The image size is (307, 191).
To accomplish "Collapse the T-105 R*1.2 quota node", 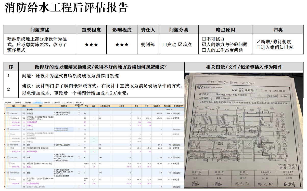I will pos(9,118).
